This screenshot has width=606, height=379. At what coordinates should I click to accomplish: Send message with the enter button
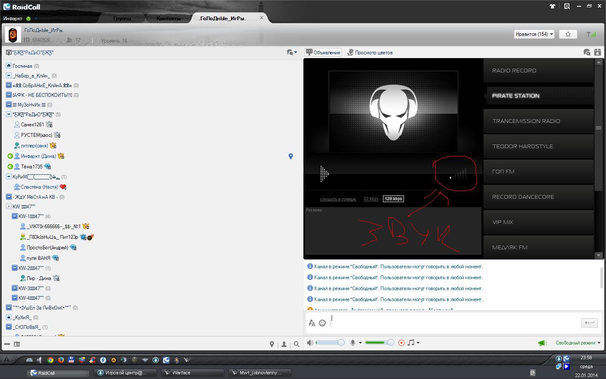[589, 323]
